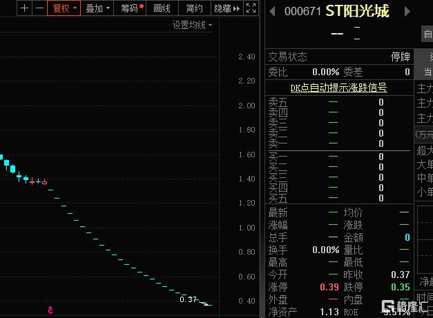
Task: Select the 卖一 order row
Action: click(339, 143)
